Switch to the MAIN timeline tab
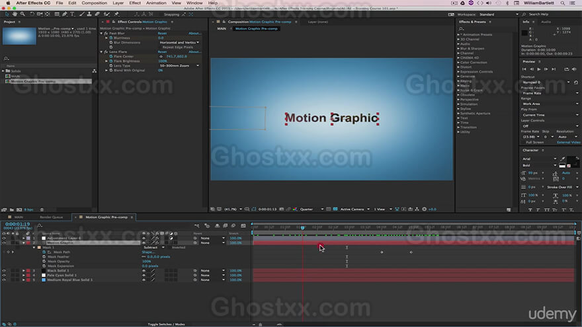 coord(19,217)
